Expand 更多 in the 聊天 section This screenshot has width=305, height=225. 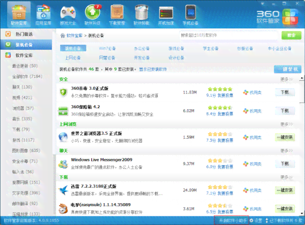287,150
